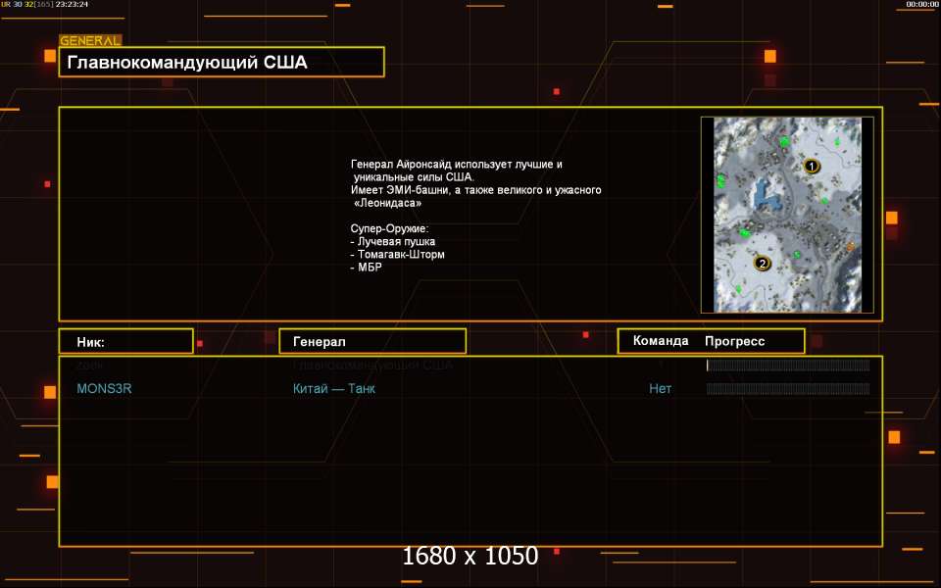Click the GENERAL label above the title

coord(90,41)
